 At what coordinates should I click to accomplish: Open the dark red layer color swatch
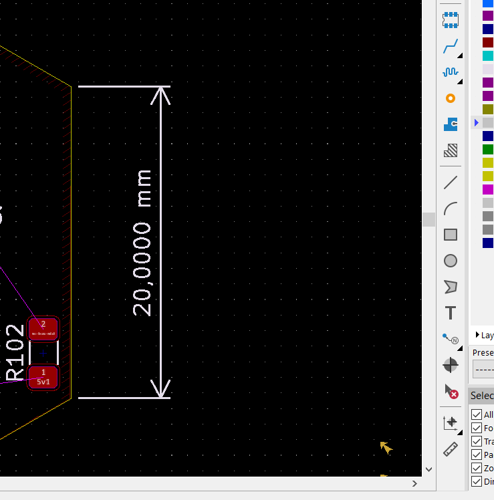[x=488, y=42]
